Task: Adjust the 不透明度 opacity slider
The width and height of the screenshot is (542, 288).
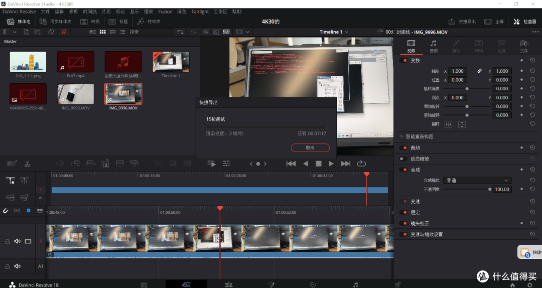Action: click(x=467, y=189)
